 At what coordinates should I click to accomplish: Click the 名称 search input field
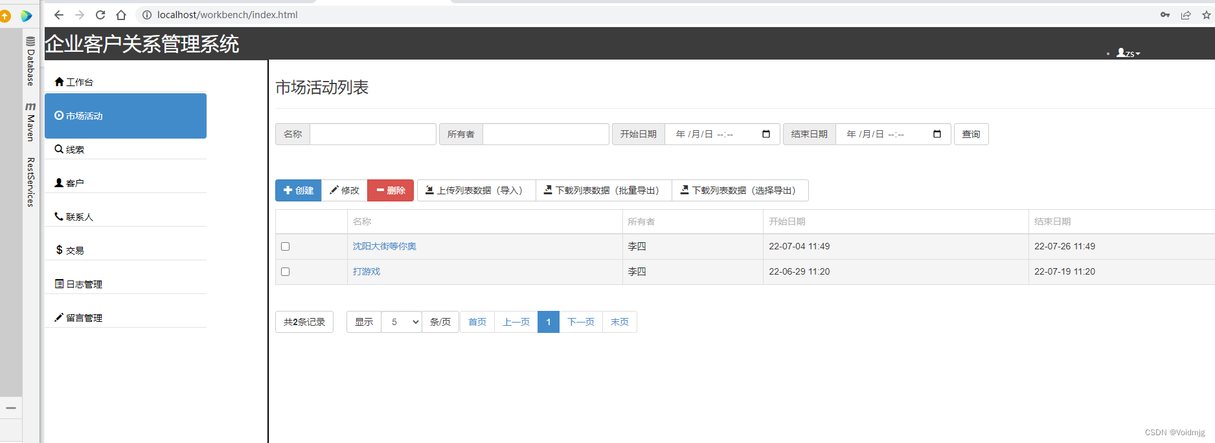(x=373, y=134)
